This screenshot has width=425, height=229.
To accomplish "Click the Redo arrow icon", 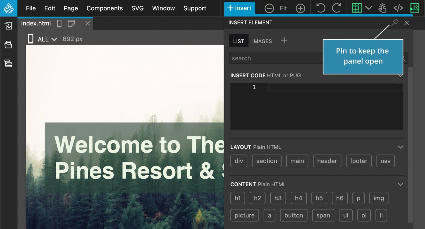I will pyautogui.click(x=336, y=8).
